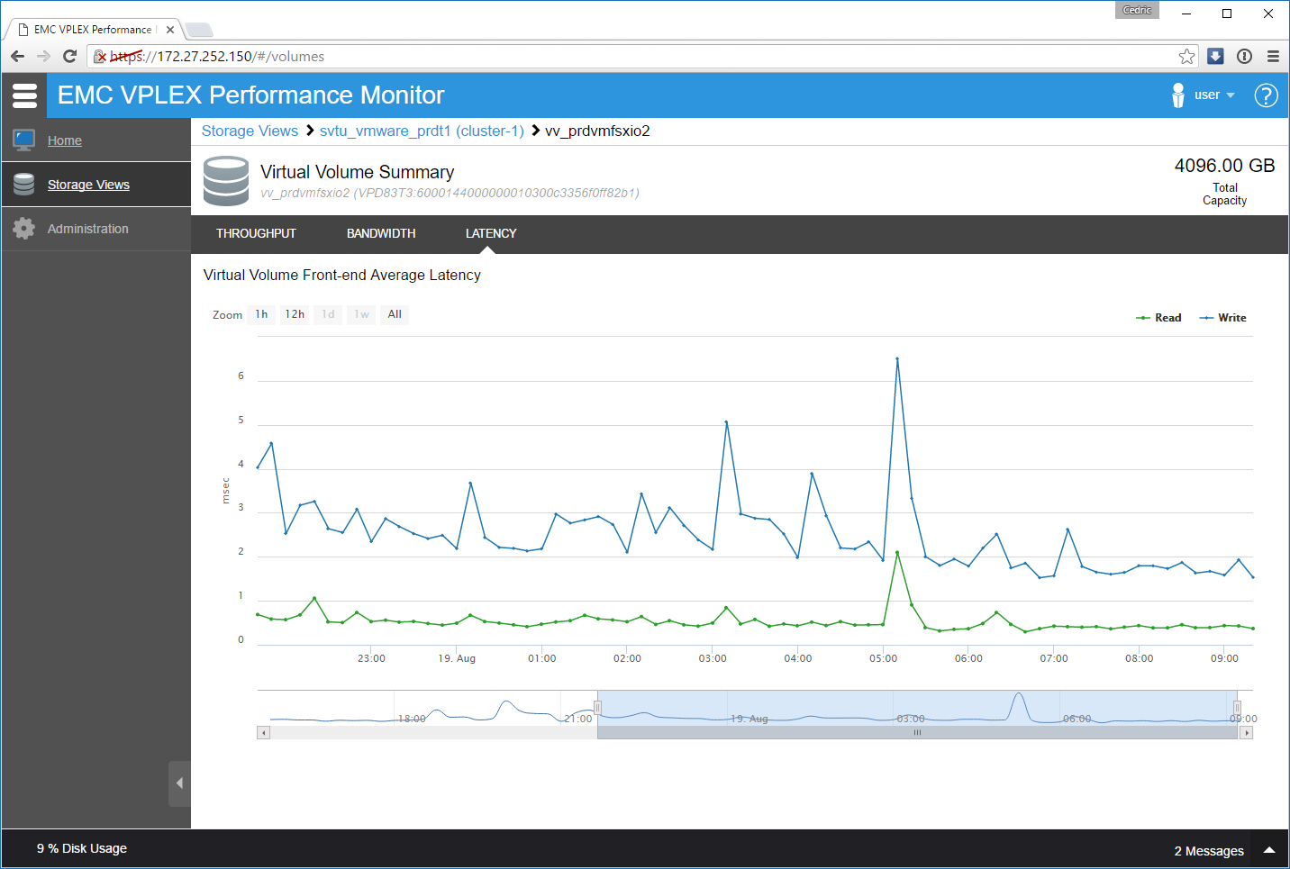Open Chrome browser menu icon

tap(1273, 57)
